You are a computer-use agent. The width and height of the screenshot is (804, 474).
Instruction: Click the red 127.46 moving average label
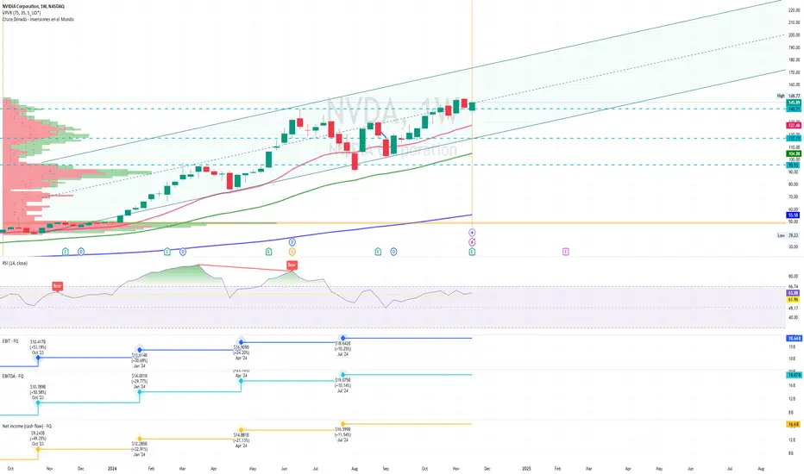pos(794,125)
